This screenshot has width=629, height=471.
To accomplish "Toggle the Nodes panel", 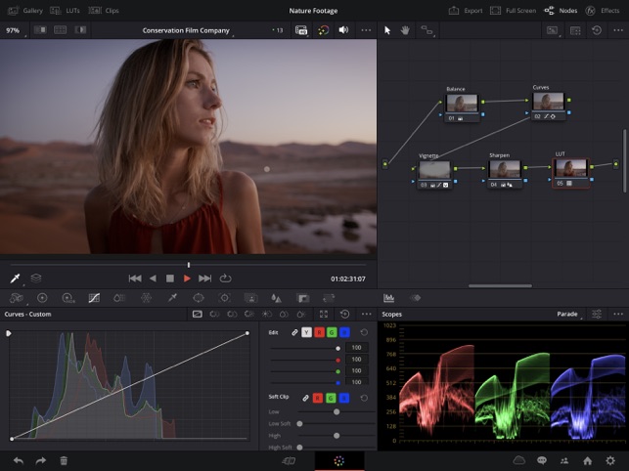I will click(x=561, y=11).
